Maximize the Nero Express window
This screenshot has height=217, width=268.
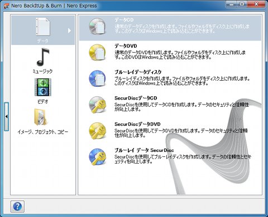click(242, 4)
